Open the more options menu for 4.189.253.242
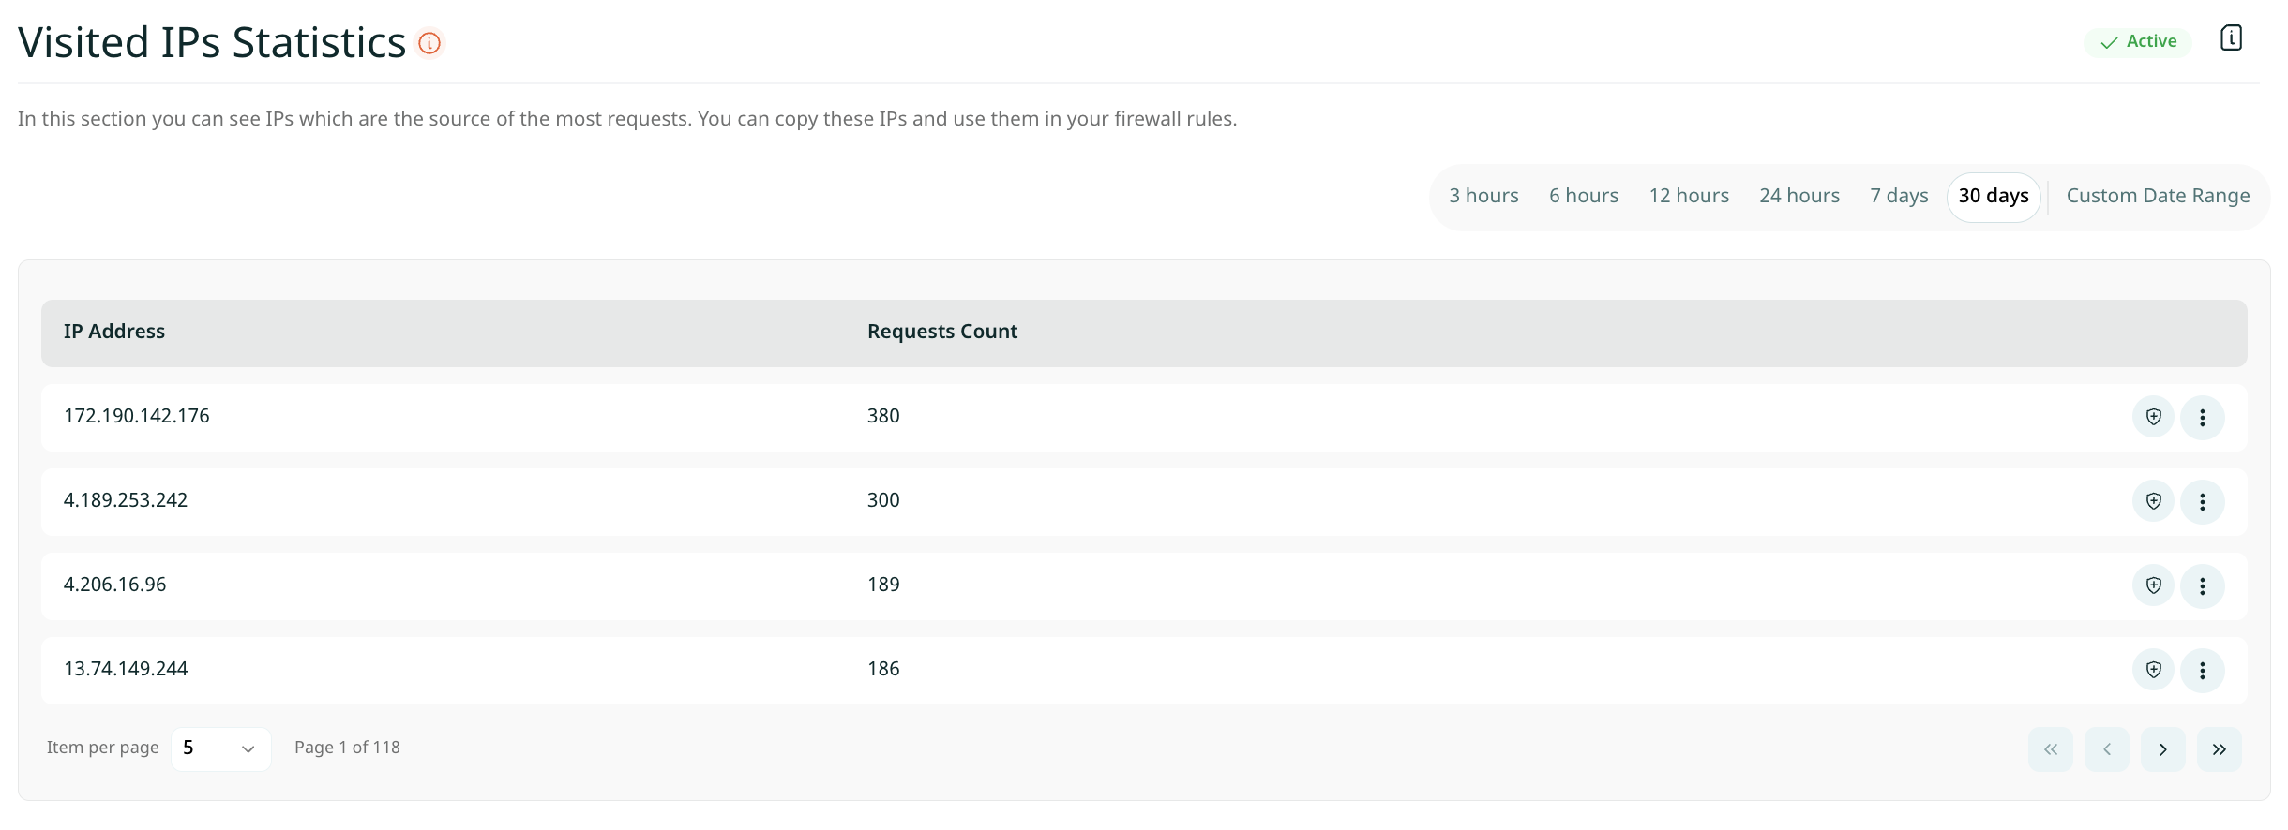Viewport: 2288px width, 830px height. click(2202, 501)
